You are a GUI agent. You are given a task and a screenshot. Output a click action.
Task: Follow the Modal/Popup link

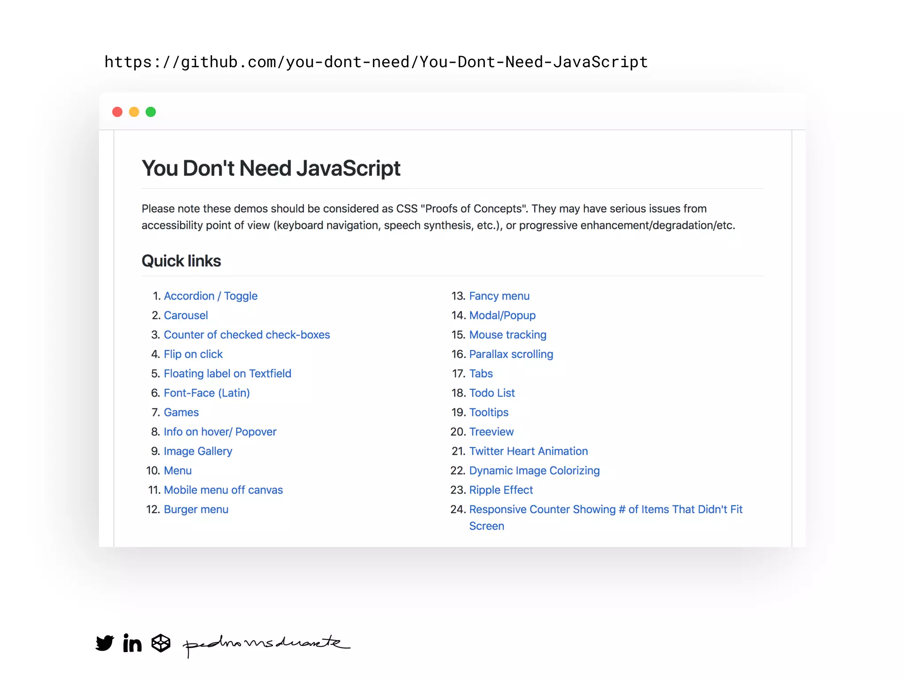pos(502,315)
